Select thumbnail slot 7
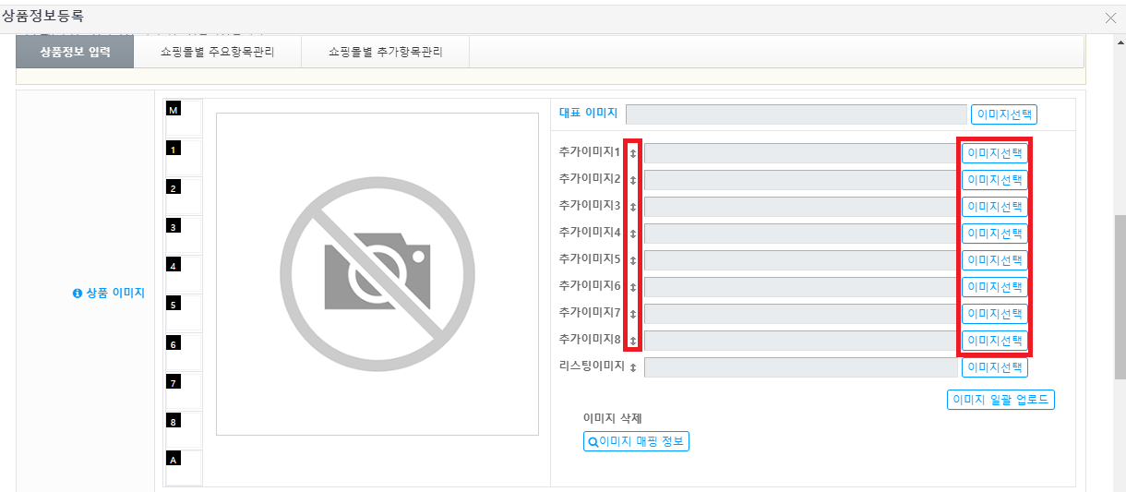 click(x=183, y=390)
